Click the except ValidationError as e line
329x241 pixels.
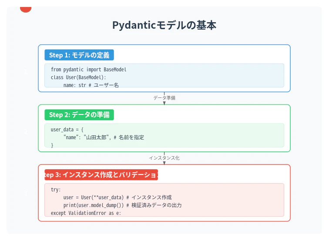pyautogui.click(x=86, y=213)
